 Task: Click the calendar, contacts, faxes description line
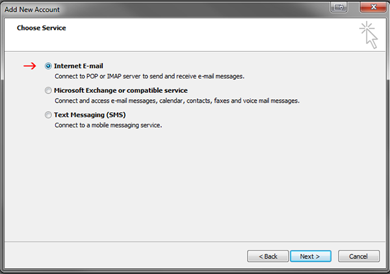(177, 101)
